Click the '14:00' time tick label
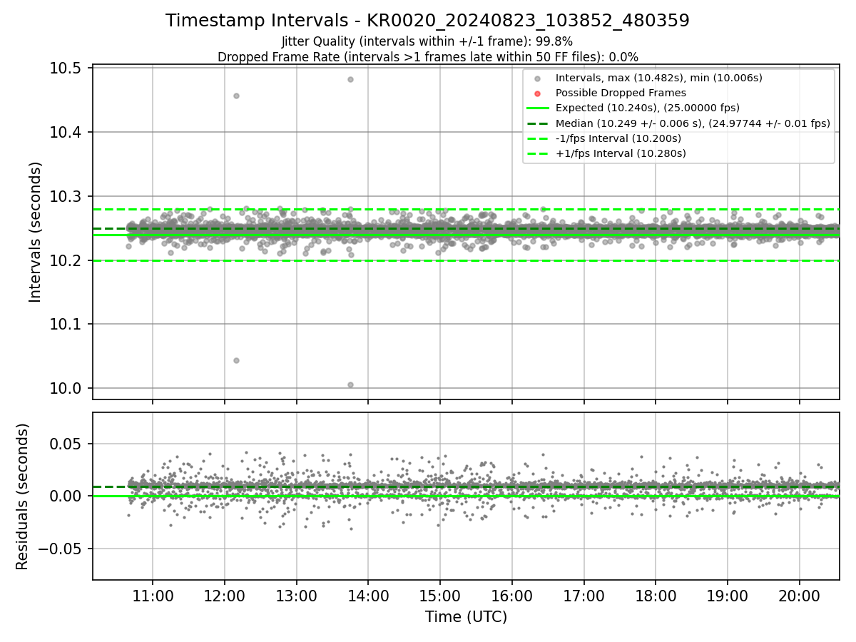The width and height of the screenshot is (856, 642). (x=368, y=595)
